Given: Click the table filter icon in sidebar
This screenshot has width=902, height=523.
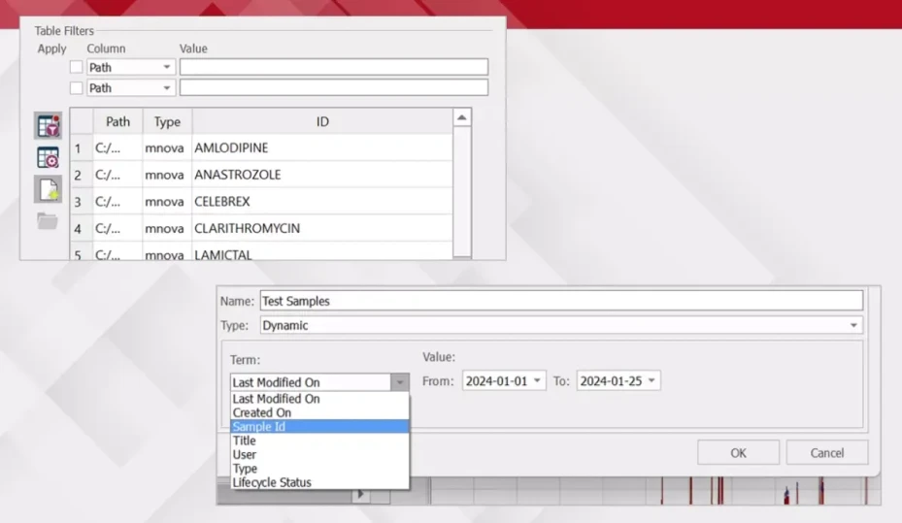Looking at the screenshot, I should click(48, 126).
